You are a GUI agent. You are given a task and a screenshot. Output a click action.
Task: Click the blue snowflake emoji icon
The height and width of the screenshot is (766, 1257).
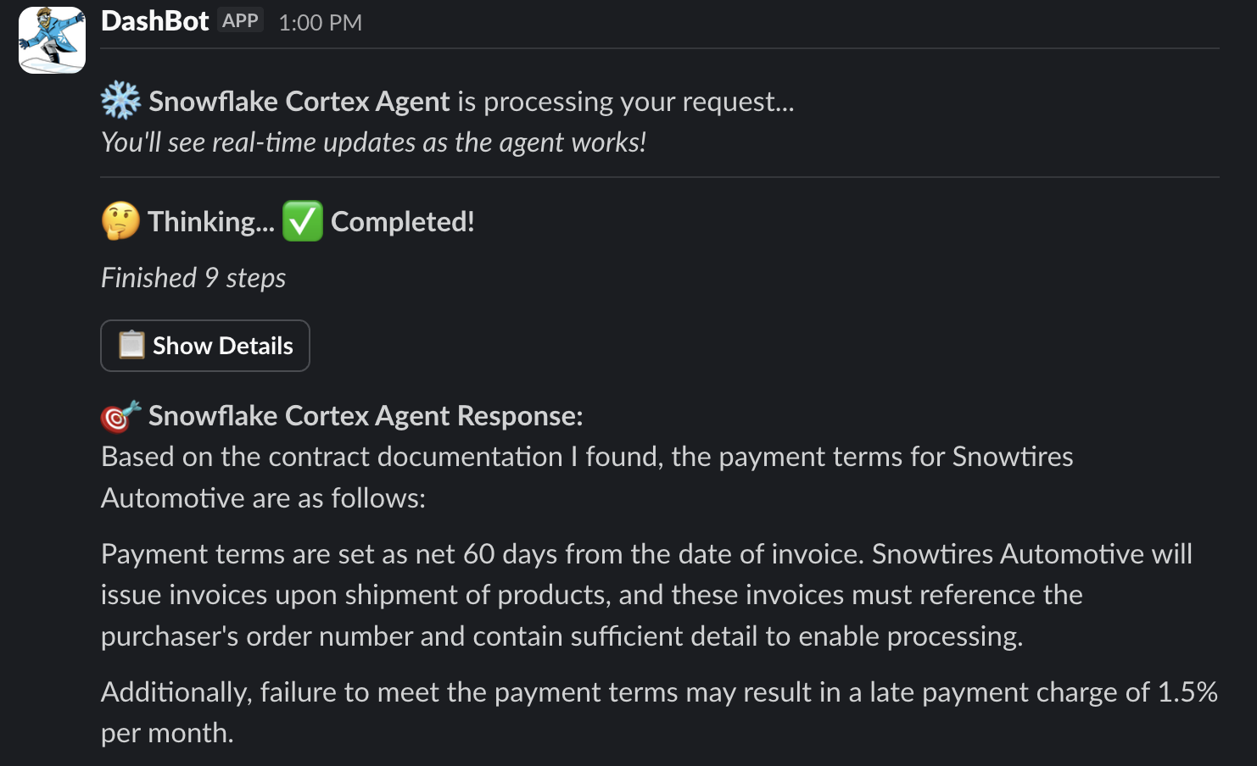point(120,101)
